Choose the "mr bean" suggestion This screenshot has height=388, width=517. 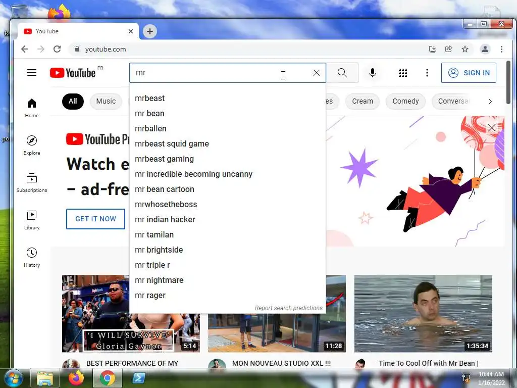pos(228,114)
